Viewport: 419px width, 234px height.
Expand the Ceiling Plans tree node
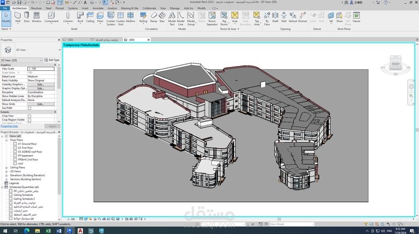[x=6, y=167]
